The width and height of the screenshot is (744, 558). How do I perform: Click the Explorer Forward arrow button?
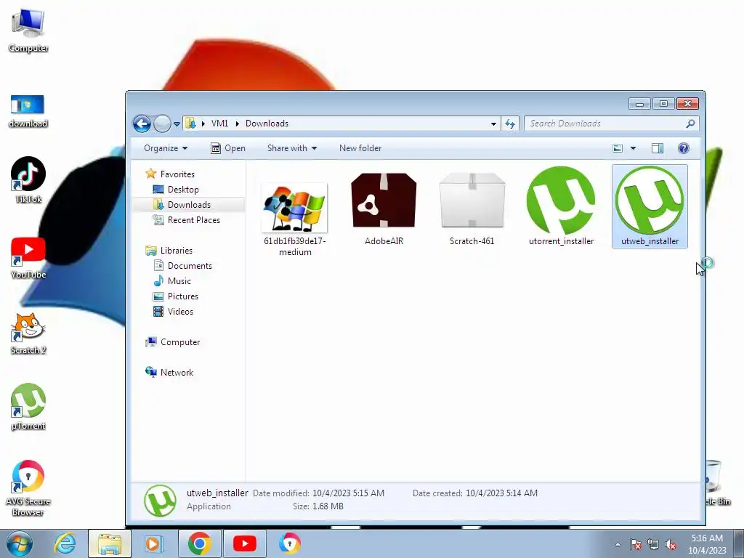162,124
